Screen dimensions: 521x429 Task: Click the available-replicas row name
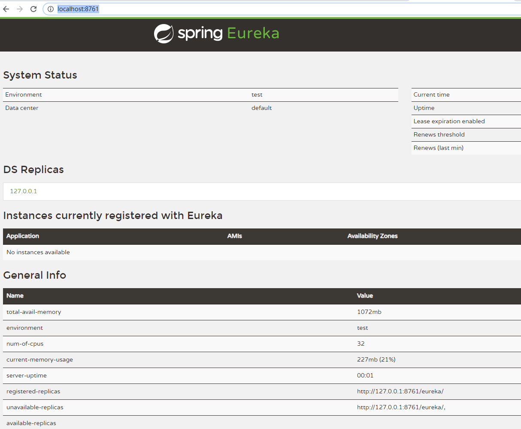(31, 423)
